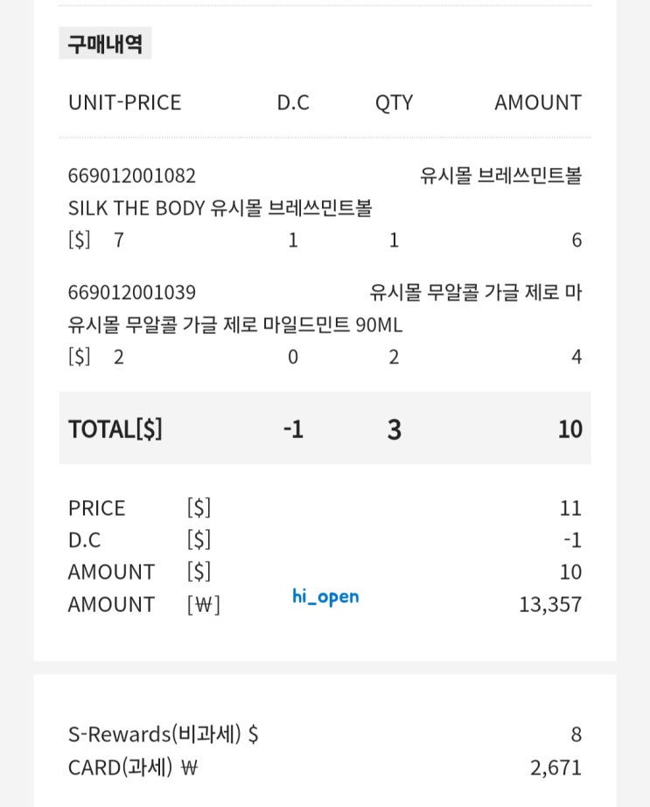Select product code 669012001082
This screenshot has height=807, width=650.
[x=132, y=176]
